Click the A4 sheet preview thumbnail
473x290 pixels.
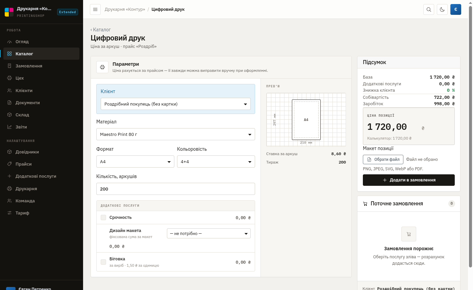point(306,120)
